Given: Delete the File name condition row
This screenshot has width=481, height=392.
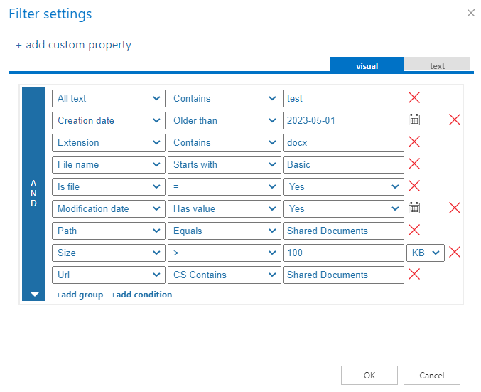Looking at the screenshot, I should click(x=414, y=164).
